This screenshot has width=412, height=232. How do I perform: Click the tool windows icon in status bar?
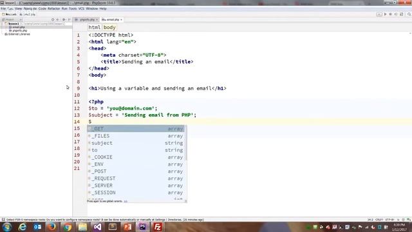coord(3,220)
